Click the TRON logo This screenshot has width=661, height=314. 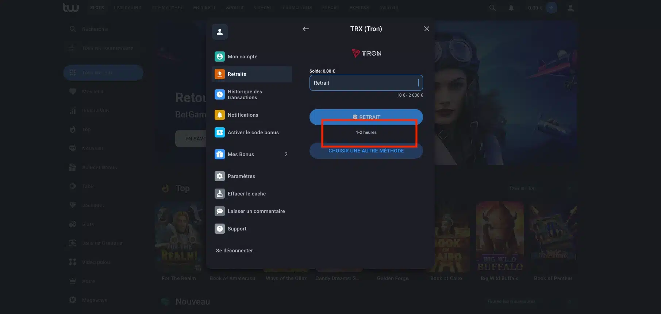pos(366,53)
